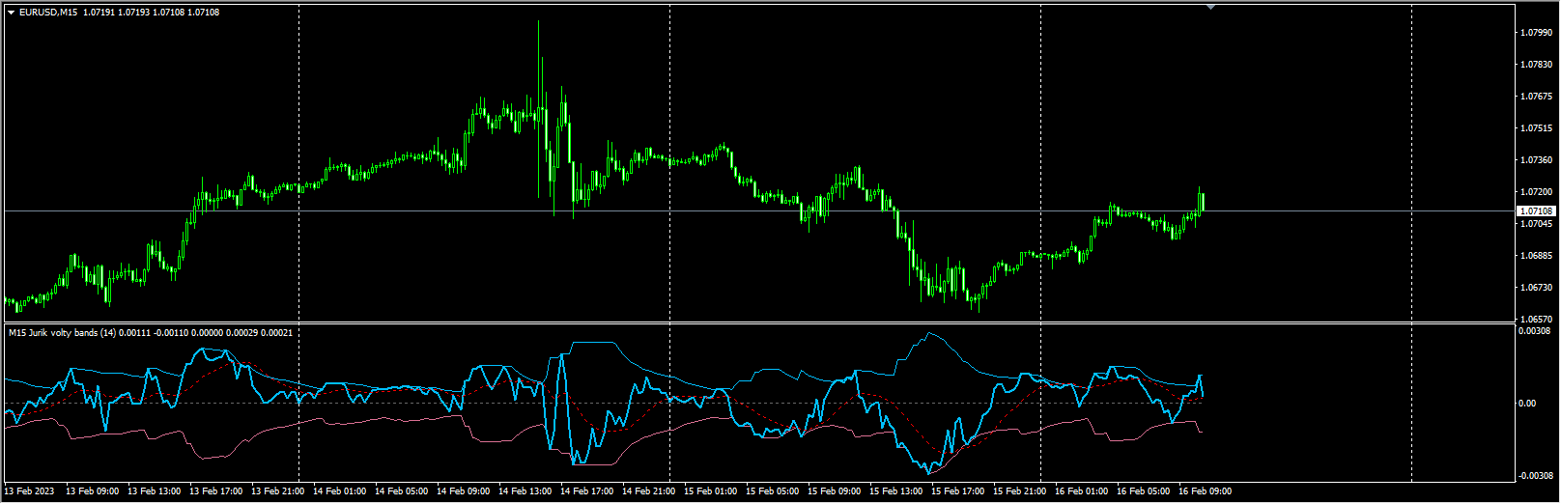Select the current price tag 1.07108
Image resolution: width=1561 pixels, height=504 pixels.
coord(1535,210)
